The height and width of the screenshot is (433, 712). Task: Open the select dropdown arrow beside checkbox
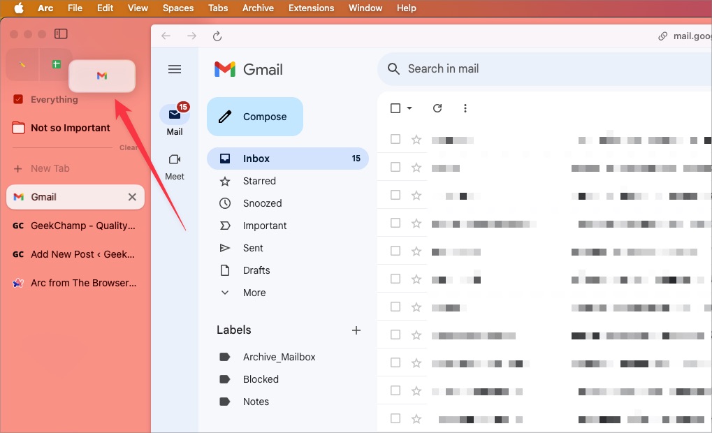(409, 108)
